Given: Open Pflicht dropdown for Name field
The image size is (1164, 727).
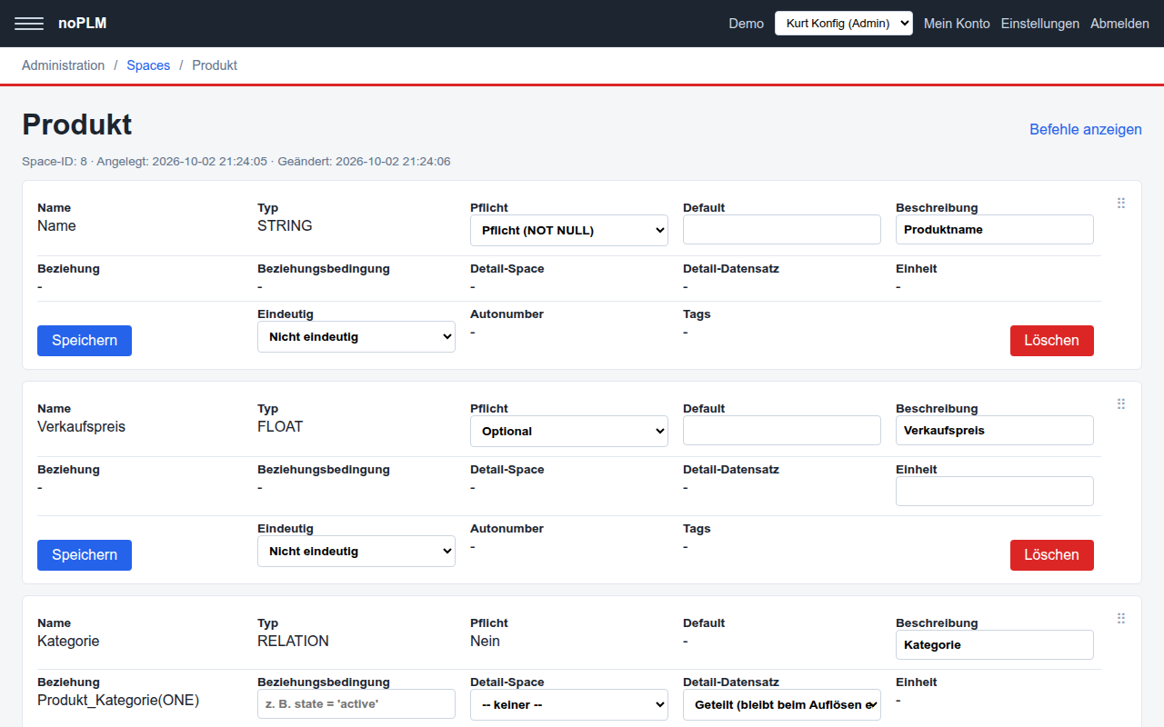Looking at the screenshot, I should [569, 230].
